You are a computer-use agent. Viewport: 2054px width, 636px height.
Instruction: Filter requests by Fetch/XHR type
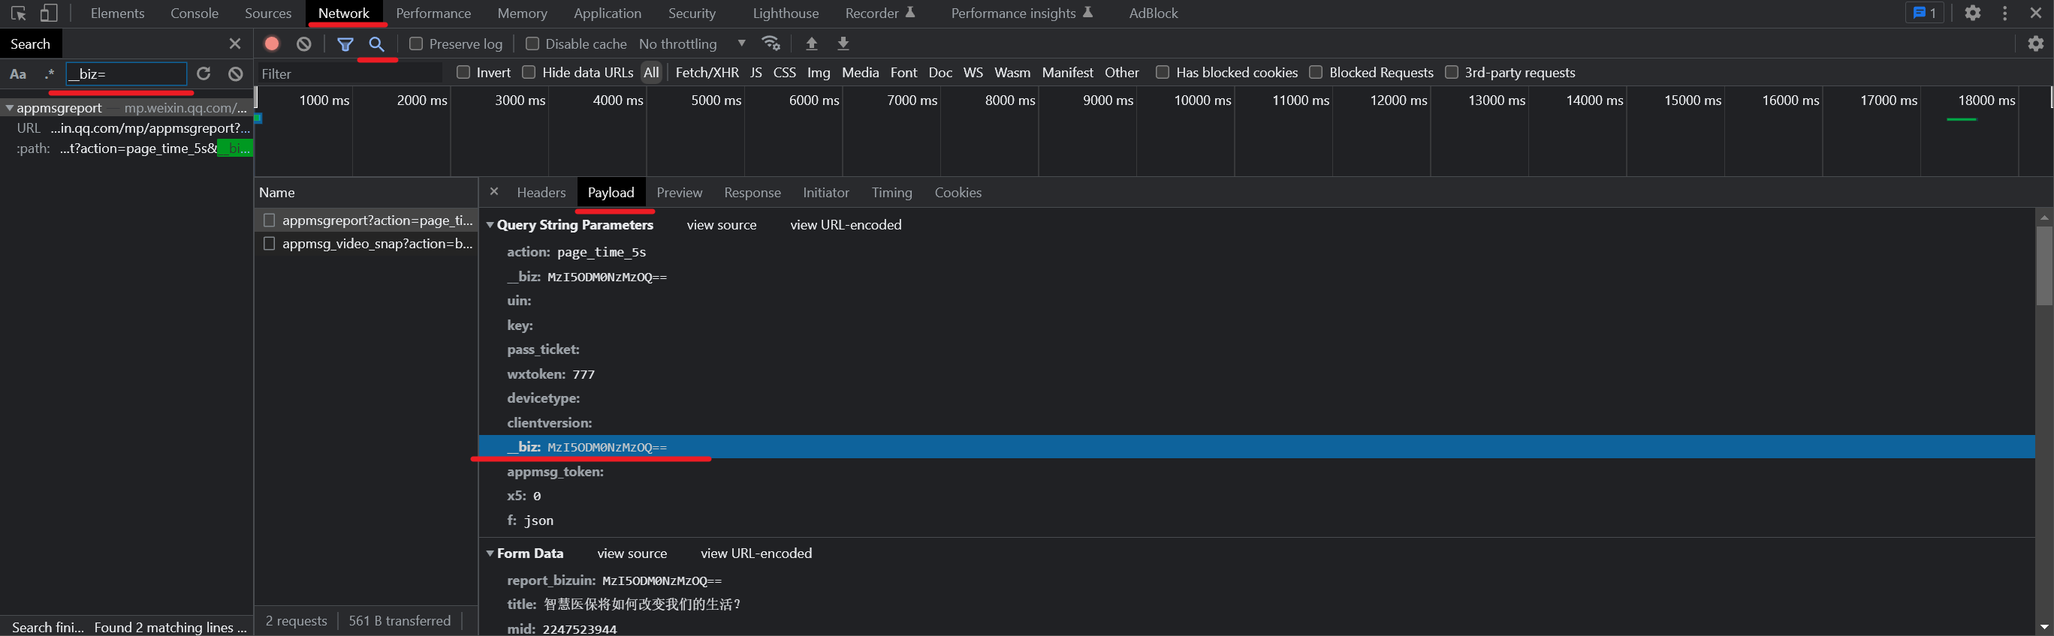coord(707,73)
